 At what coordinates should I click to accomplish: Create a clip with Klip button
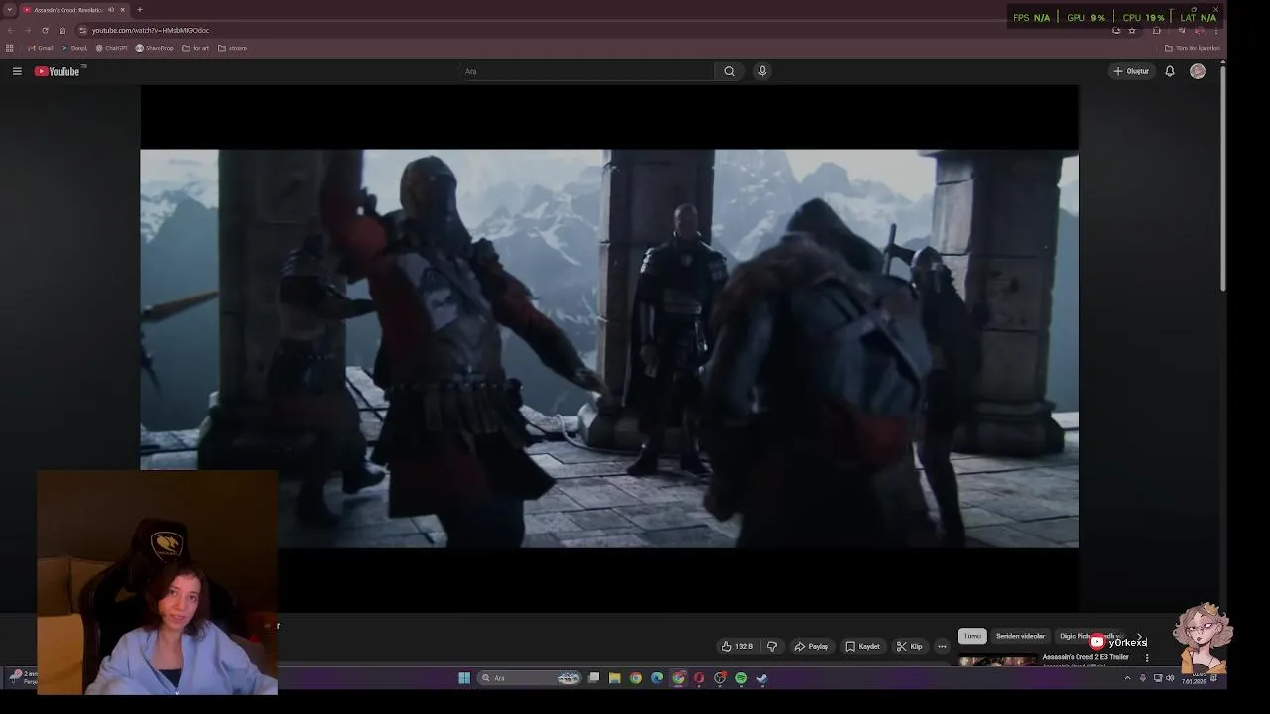[x=910, y=646]
